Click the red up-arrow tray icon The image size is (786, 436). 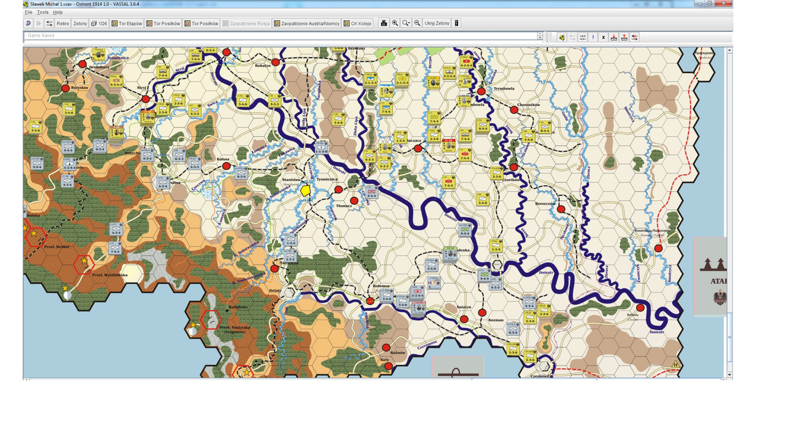click(x=624, y=37)
